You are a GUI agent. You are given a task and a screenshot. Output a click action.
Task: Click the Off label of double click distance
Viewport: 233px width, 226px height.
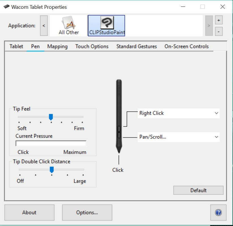[x=20, y=181]
